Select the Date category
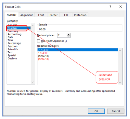 click(10, 37)
